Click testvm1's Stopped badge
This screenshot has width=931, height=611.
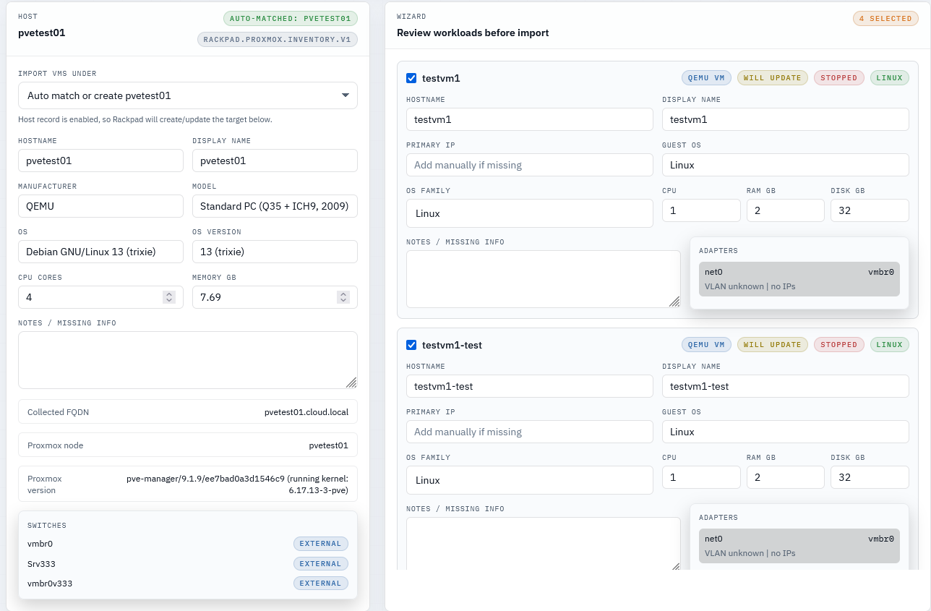[839, 78]
